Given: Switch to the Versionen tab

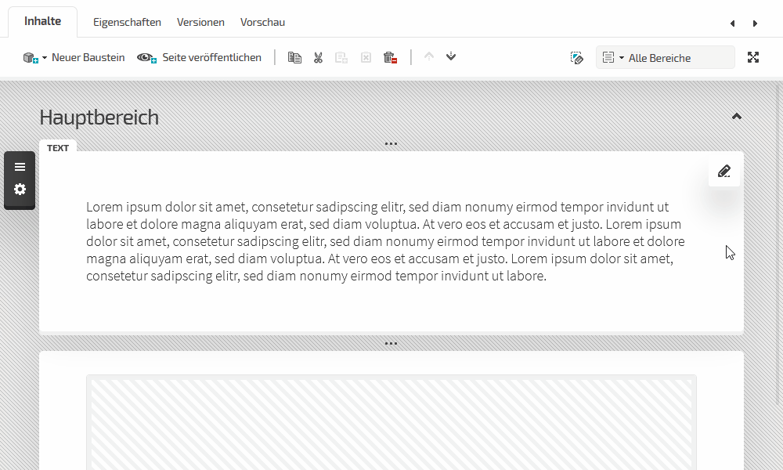Looking at the screenshot, I should [x=200, y=22].
